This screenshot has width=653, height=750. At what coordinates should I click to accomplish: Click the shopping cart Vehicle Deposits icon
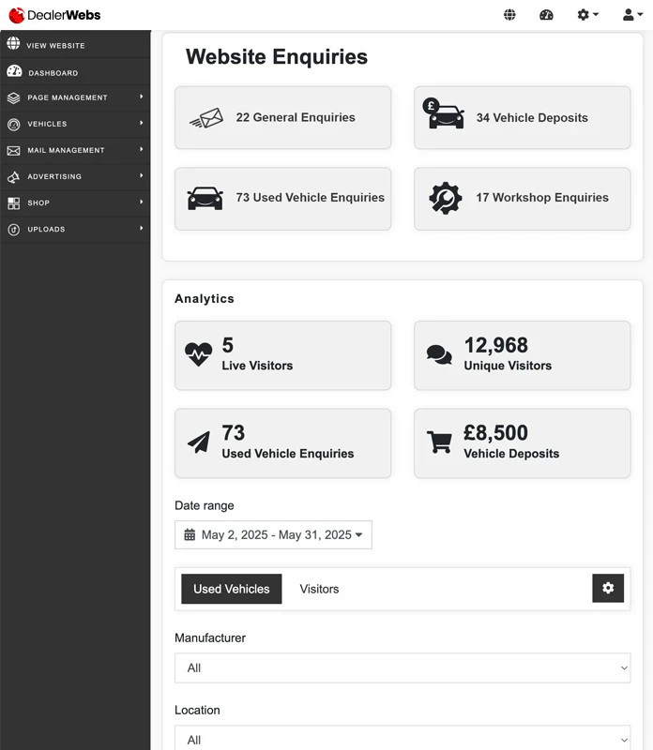pyautogui.click(x=439, y=442)
